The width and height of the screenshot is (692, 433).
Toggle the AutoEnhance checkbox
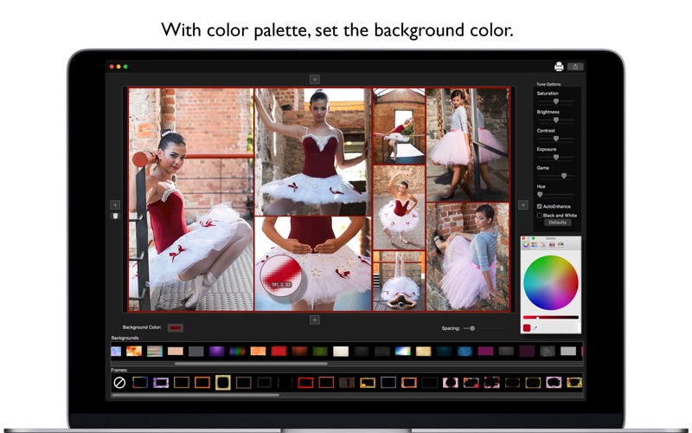(539, 206)
